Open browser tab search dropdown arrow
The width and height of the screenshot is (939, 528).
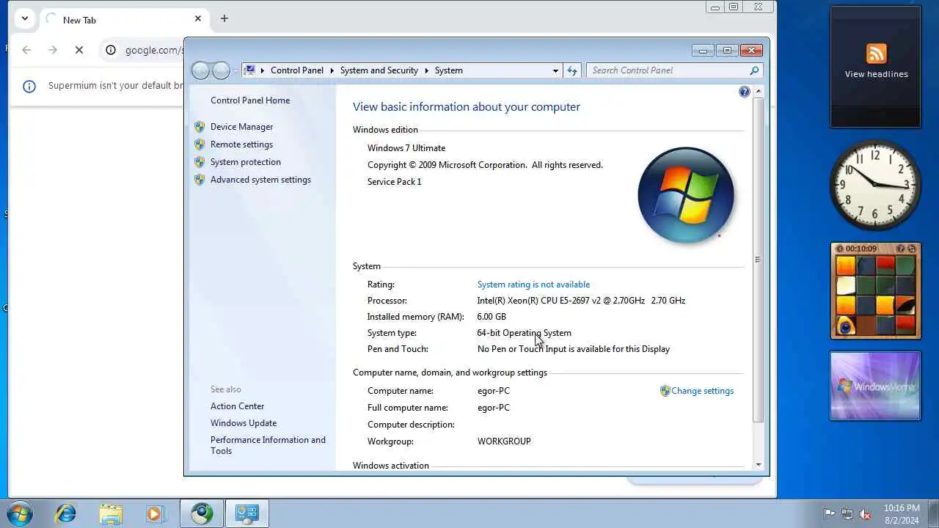coord(25,19)
